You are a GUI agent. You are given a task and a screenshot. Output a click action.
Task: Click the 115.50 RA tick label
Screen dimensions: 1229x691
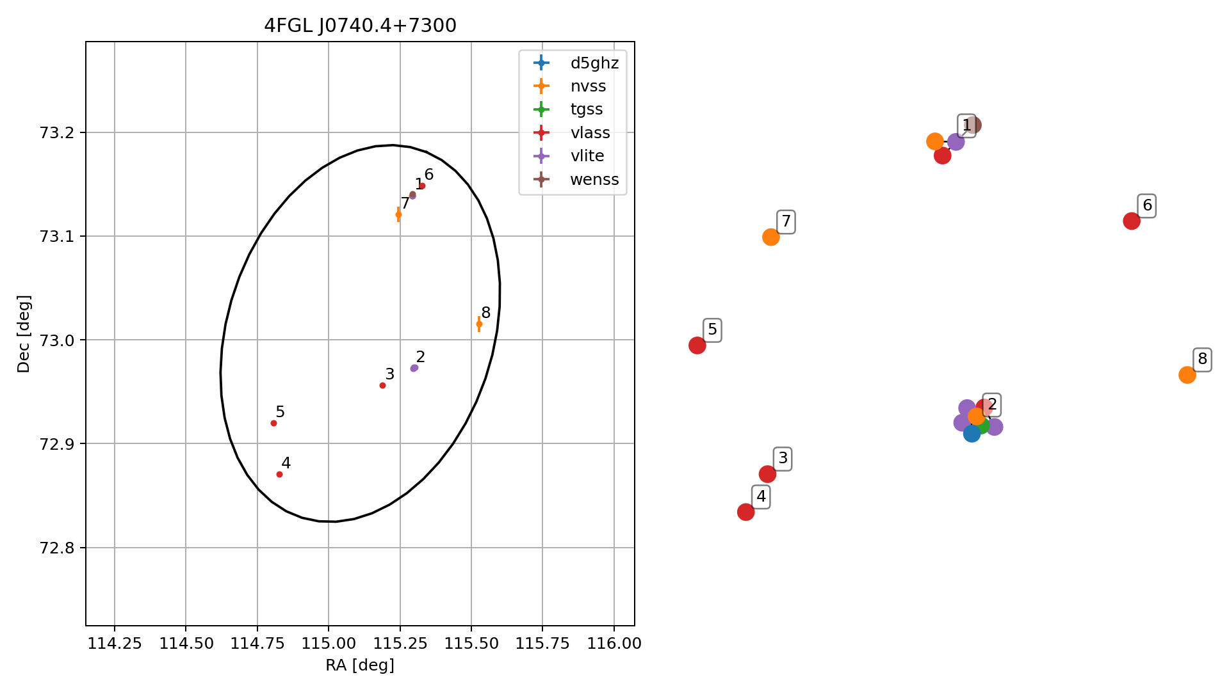pyautogui.click(x=471, y=644)
